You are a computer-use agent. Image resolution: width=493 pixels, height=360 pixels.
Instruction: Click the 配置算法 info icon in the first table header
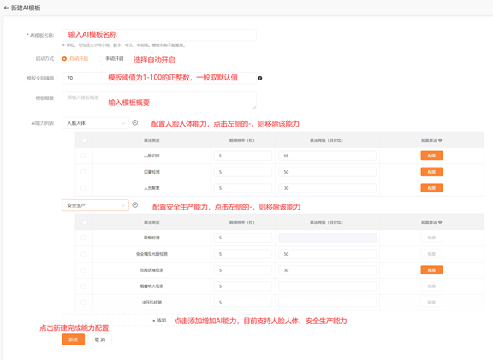(440, 140)
